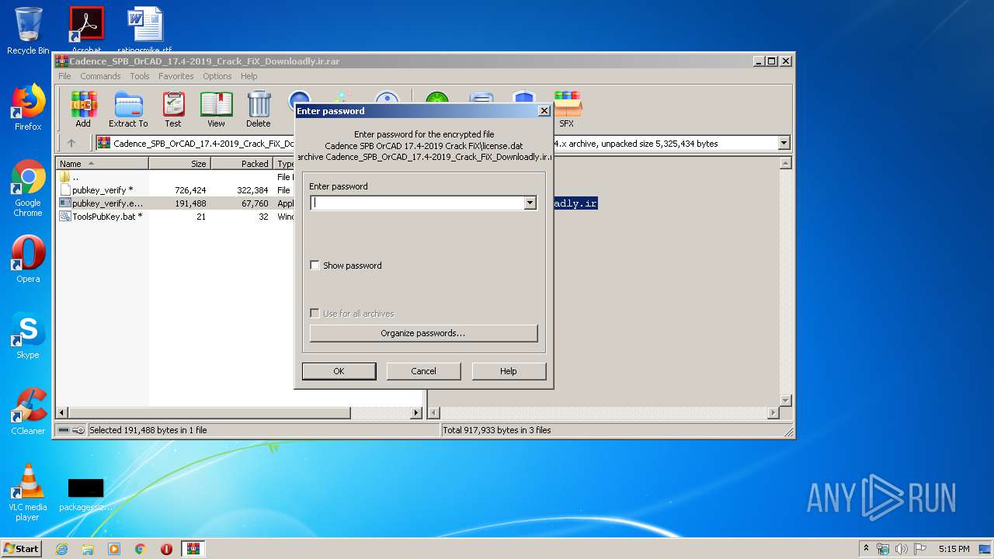Open the Help menu
This screenshot has height=559, width=994.
248,76
